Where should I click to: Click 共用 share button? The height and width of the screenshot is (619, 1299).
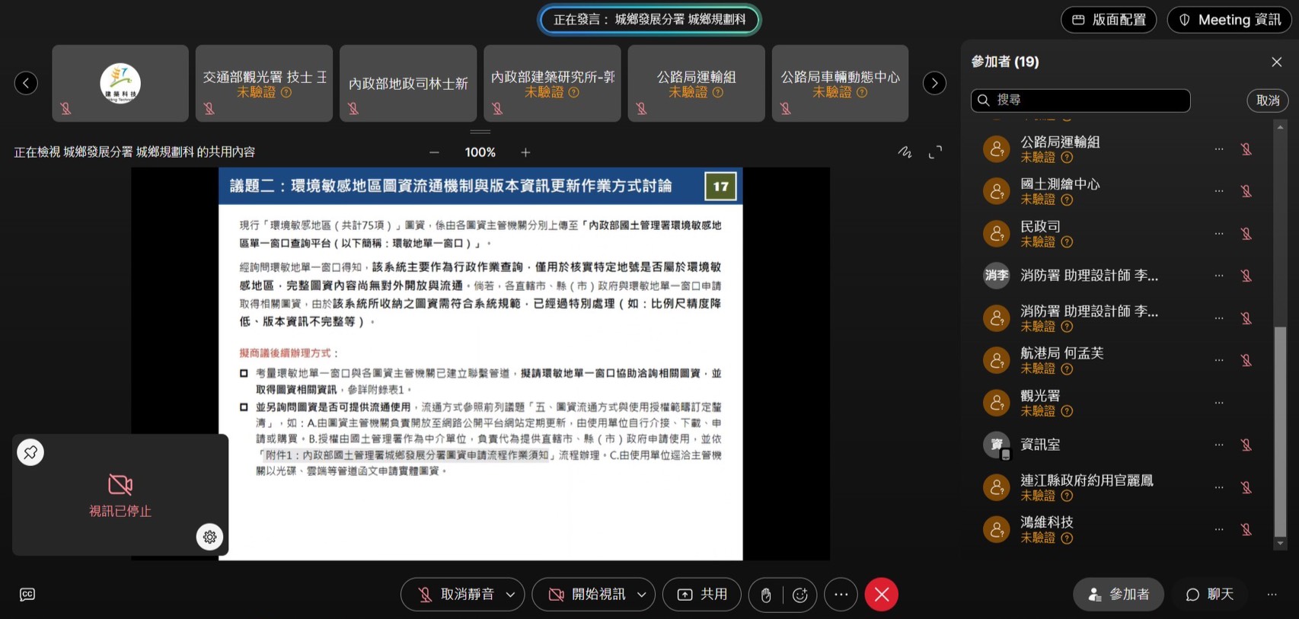coord(702,595)
